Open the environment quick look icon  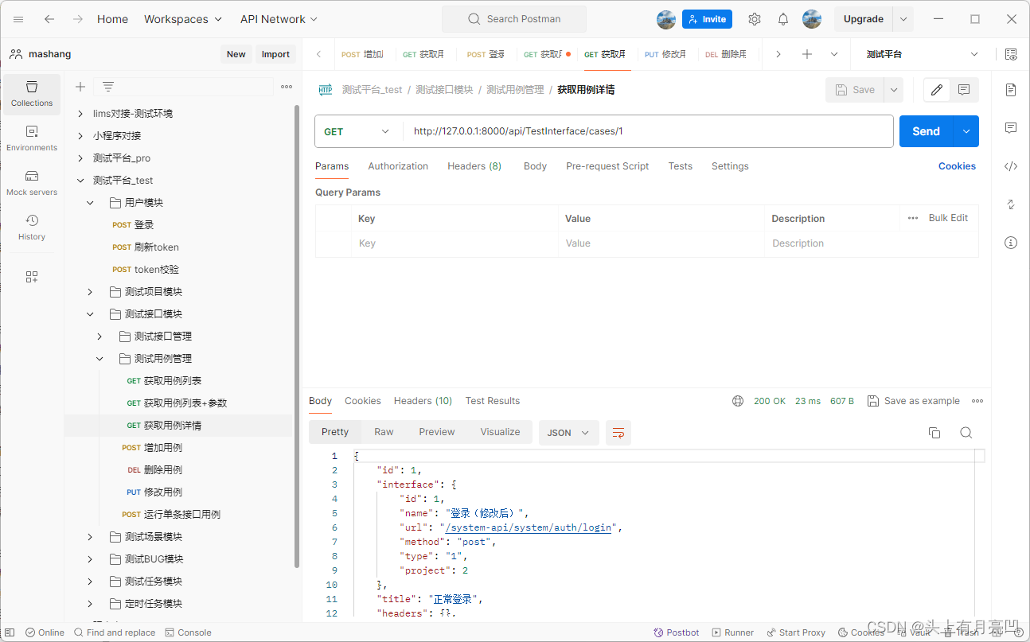1011,54
